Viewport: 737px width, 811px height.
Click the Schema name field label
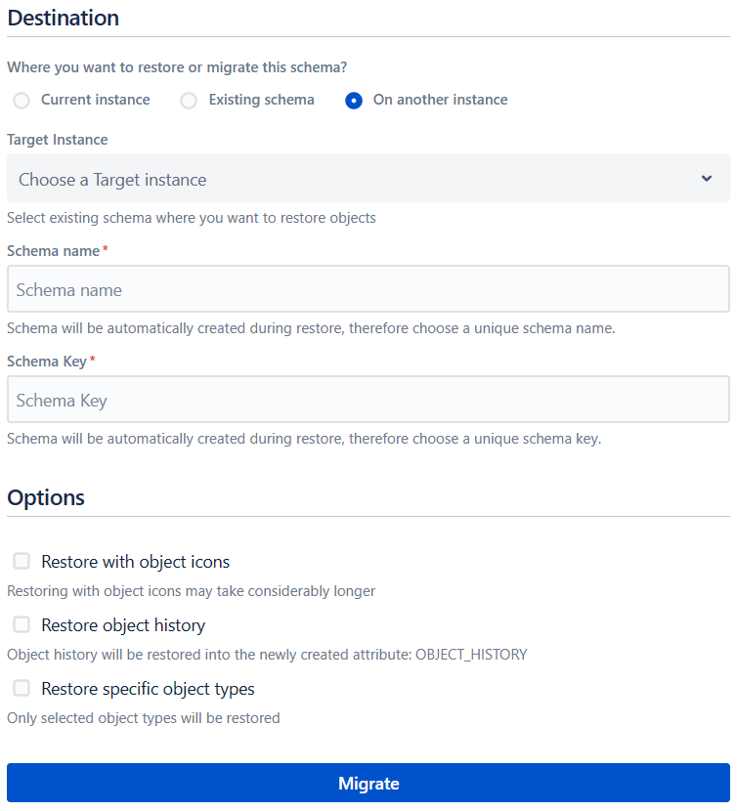[x=54, y=251]
